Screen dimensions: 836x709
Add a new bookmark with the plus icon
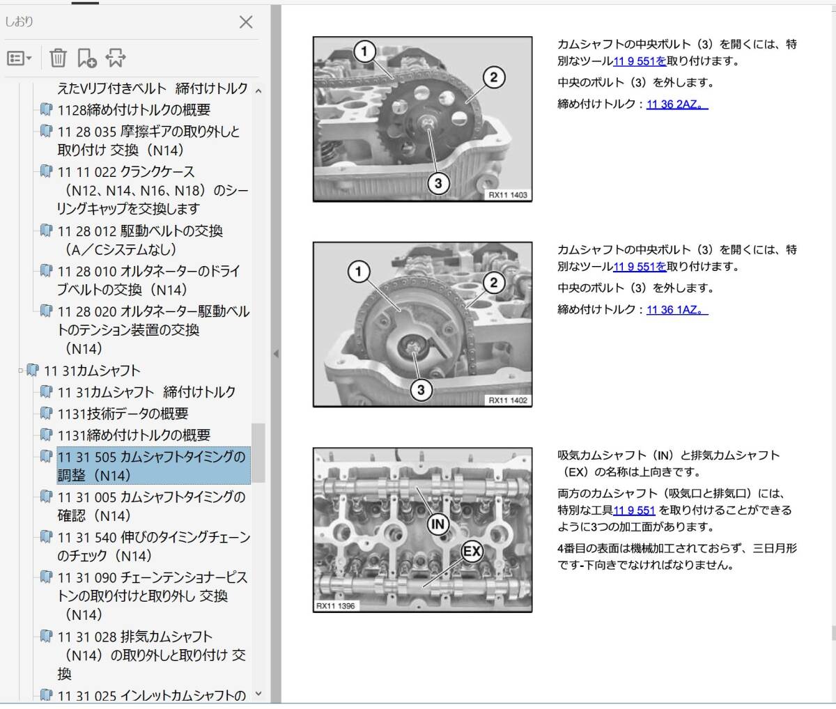click(x=87, y=59)
